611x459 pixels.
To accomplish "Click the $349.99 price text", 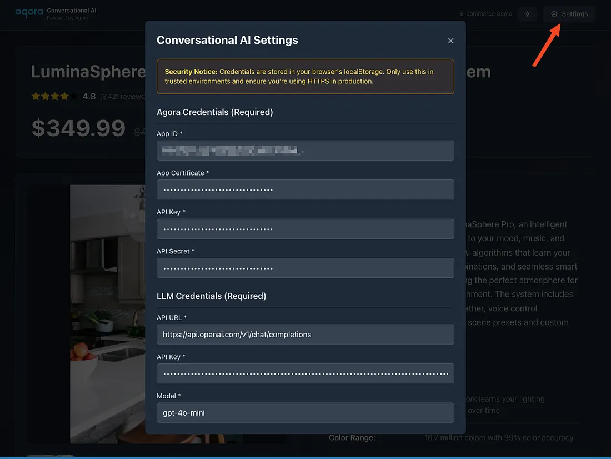I will (x=78, y=128).
